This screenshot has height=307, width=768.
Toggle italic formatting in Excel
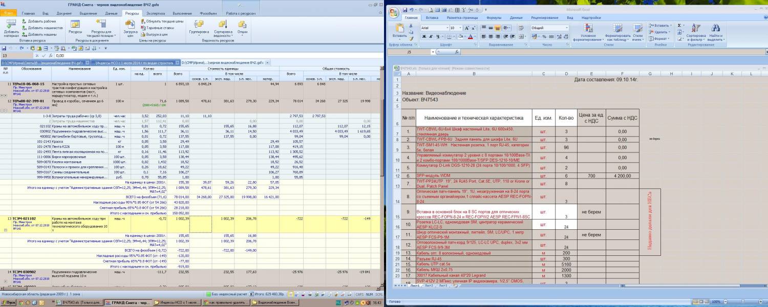[x=431, y=36]
